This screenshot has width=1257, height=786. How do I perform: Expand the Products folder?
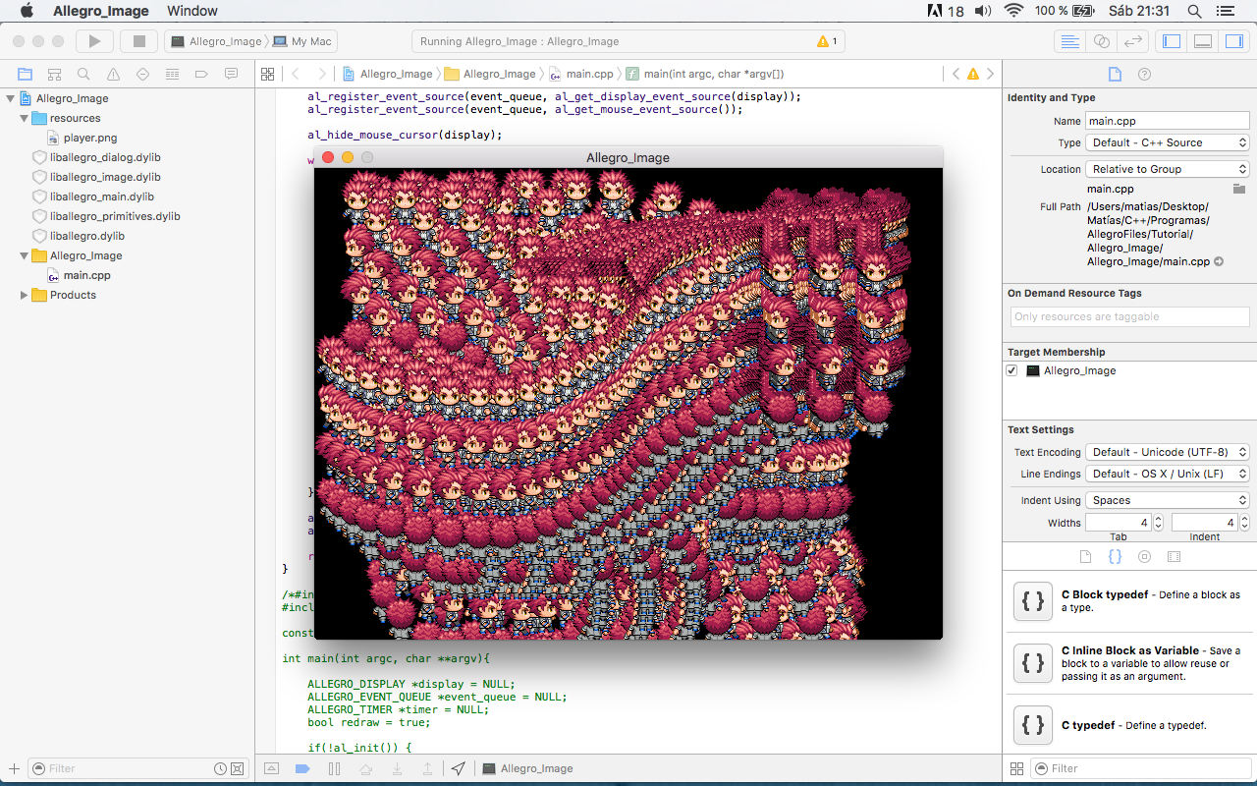[x=24, y=296]
